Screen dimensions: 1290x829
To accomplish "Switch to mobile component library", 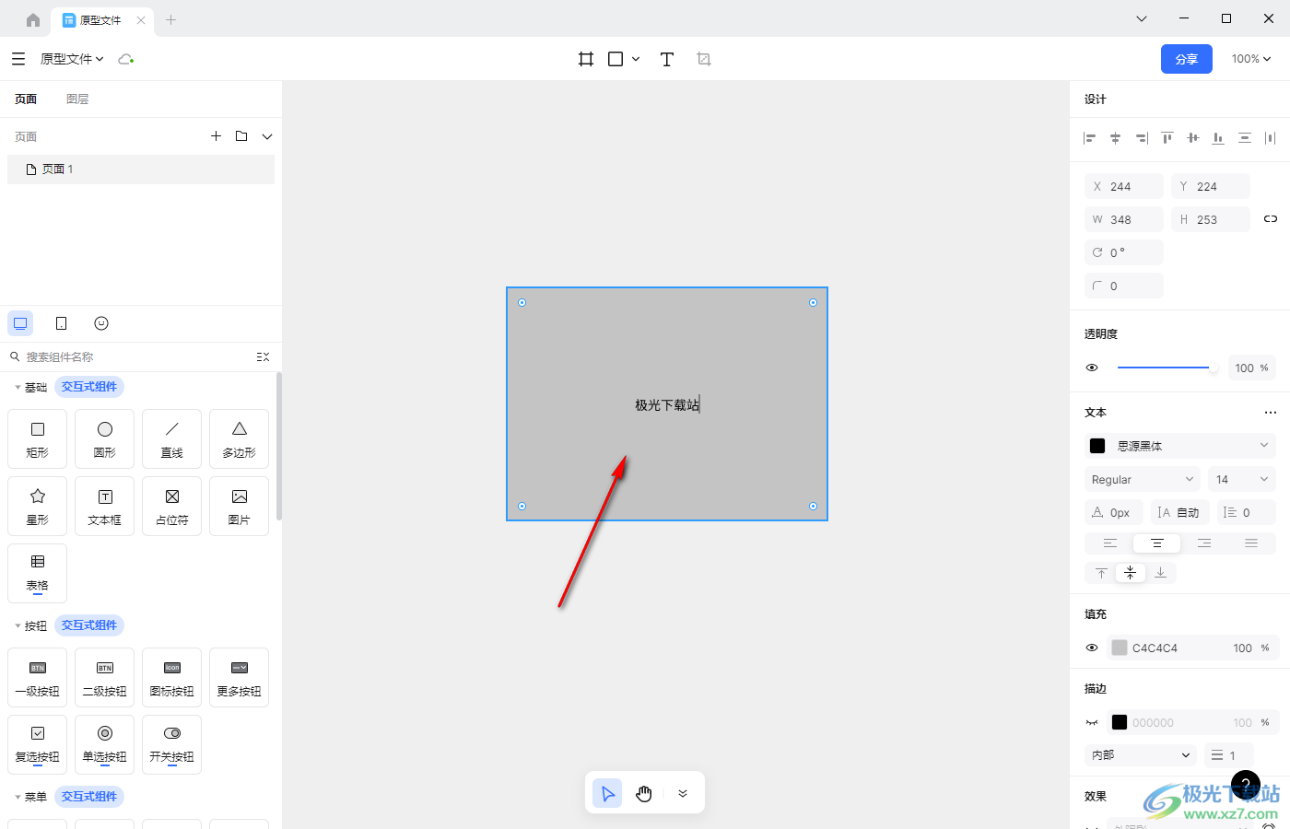I will coord(61,323).
